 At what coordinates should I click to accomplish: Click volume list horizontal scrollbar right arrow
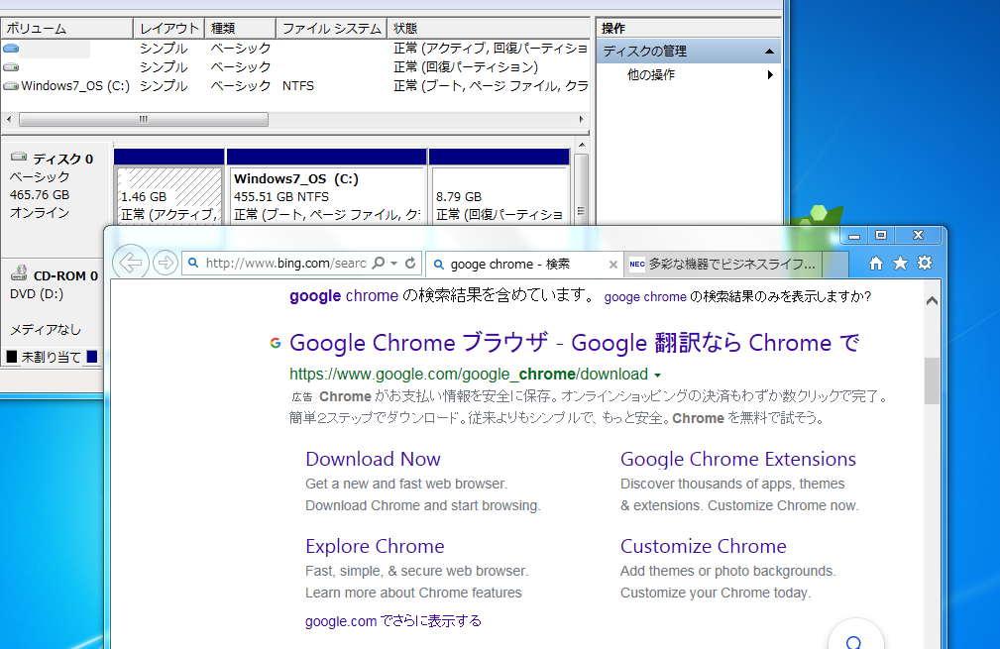pos(581,119)
